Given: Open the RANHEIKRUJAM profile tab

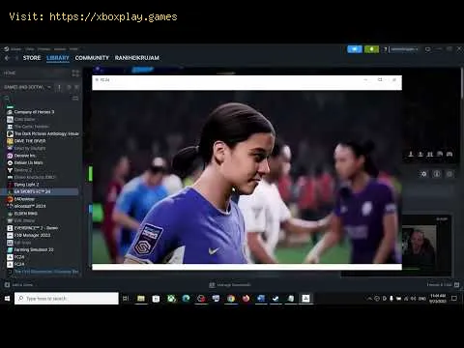Looking at the screenshot, I should click(137, 58).
